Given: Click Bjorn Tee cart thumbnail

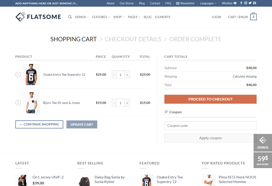Looking at the screenshot, I should tap(31, 103).
